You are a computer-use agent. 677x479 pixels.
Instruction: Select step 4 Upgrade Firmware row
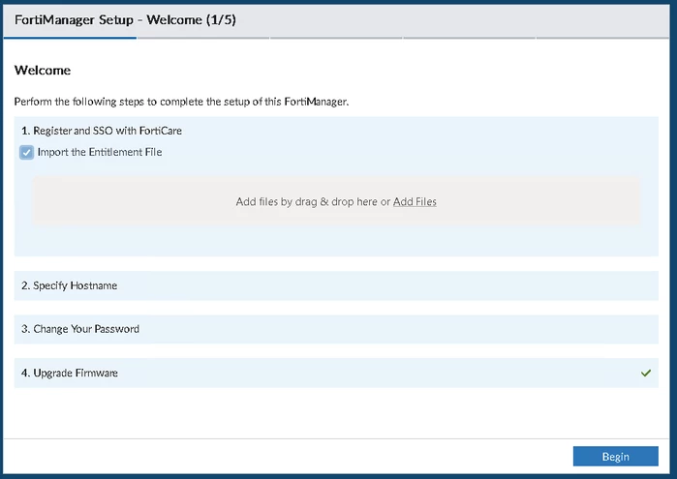pos(336,373)
